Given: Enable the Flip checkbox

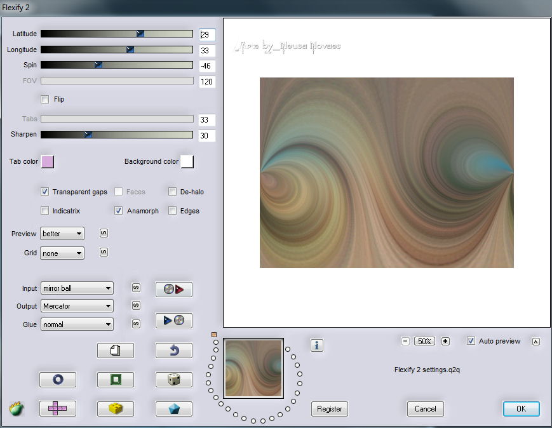Looking at the screenshot, I should point(44,99).
